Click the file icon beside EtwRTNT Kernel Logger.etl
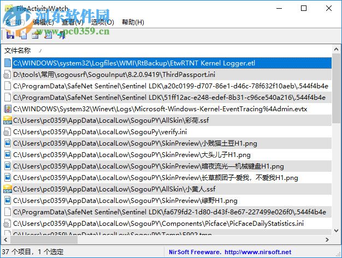342x258 pixels. coord(8,63)
